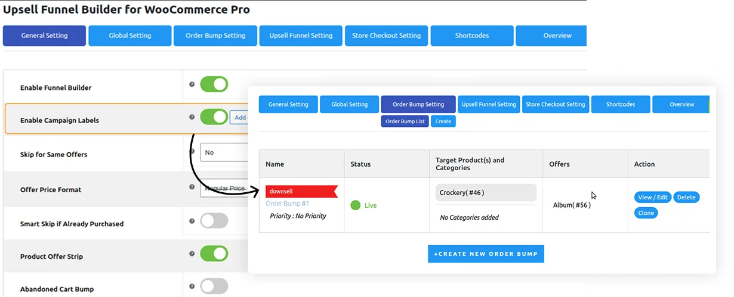Select Overview tab in popup panel
This screenshot has width=734, height=297.
681,104
